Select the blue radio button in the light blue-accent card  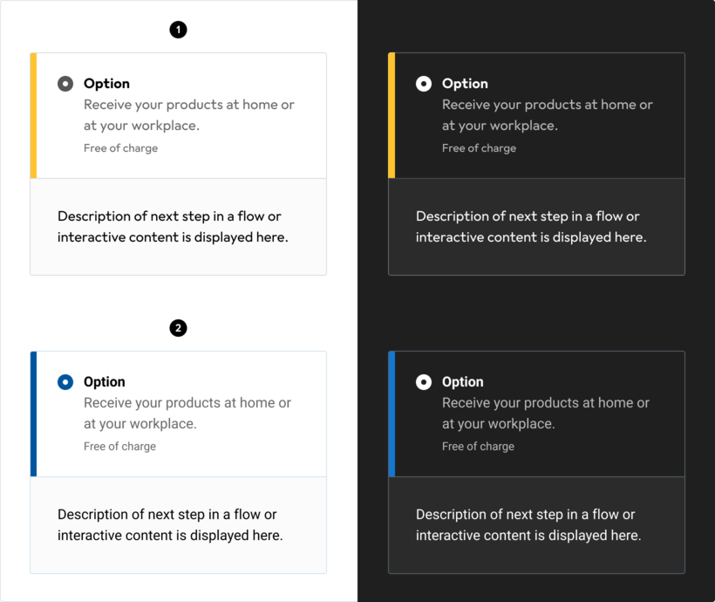pos(65,382)
